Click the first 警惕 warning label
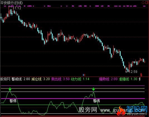This screenshot has height=117, width=149. pos(13,101)
